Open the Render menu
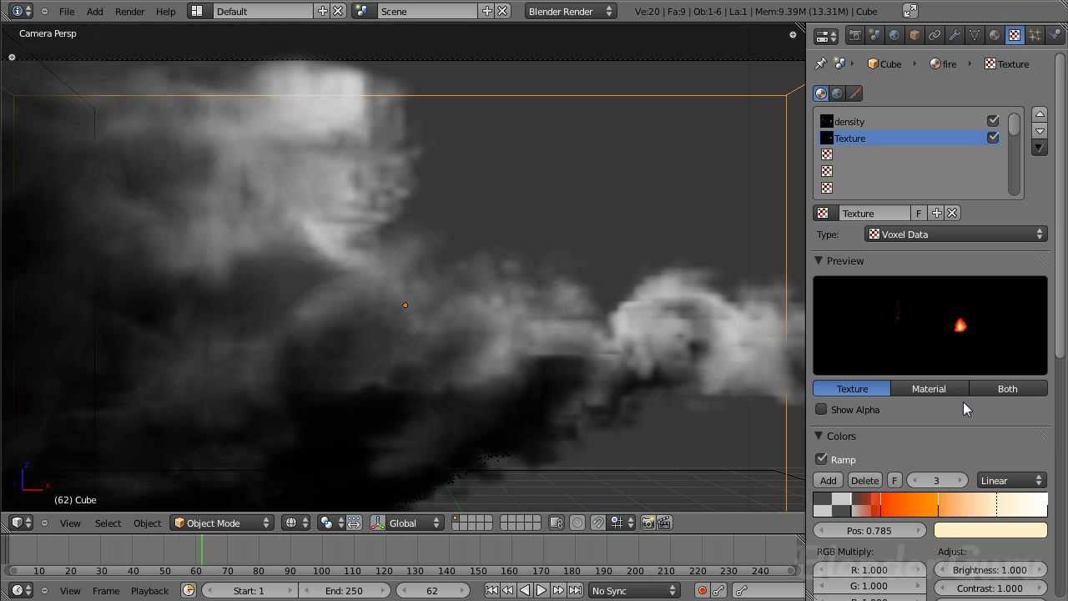 (x=129, y=12)
